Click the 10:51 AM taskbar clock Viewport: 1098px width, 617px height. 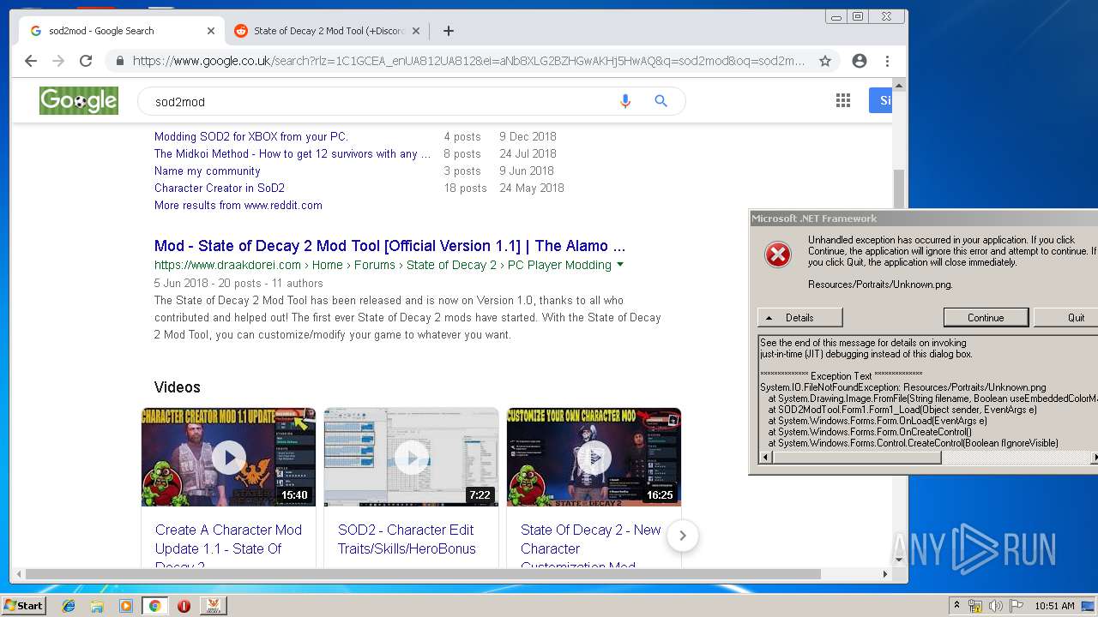click(1054, 606)
